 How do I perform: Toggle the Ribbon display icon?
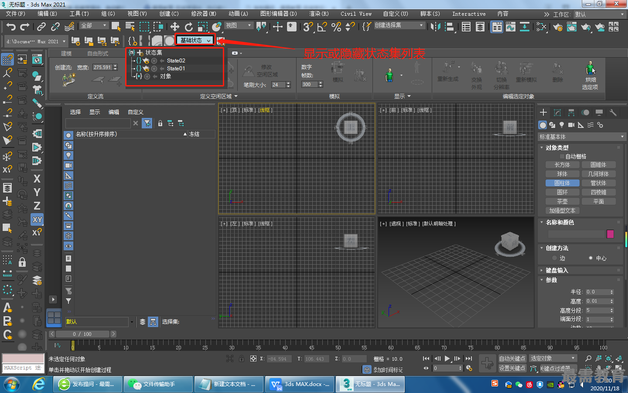[497, 27]
